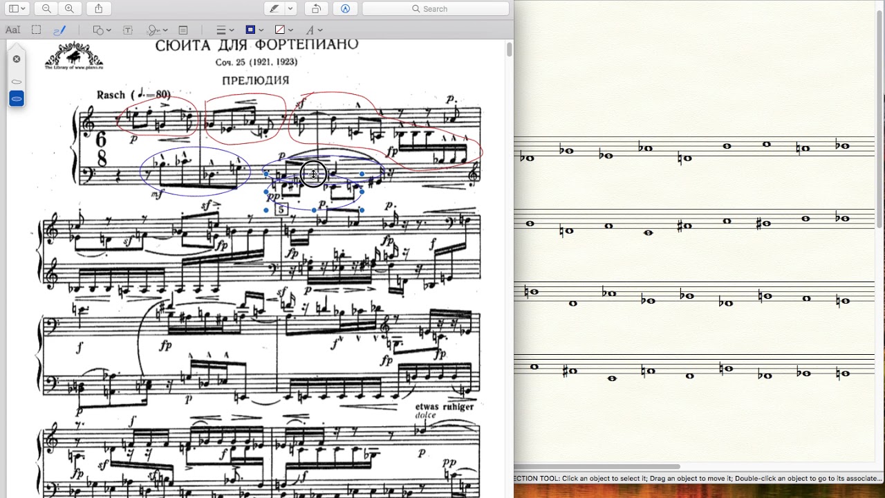This screenshot has height=498, width=885.
Task: Click the 'ПРЕЛЮДИЯ' title text
Action: (x=256, y=80)
